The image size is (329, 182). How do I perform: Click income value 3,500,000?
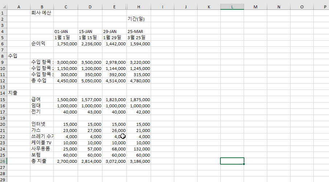(x=90, y=62)
